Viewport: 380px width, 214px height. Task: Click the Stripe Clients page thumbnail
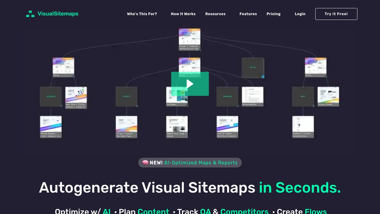tap(328, 97)
